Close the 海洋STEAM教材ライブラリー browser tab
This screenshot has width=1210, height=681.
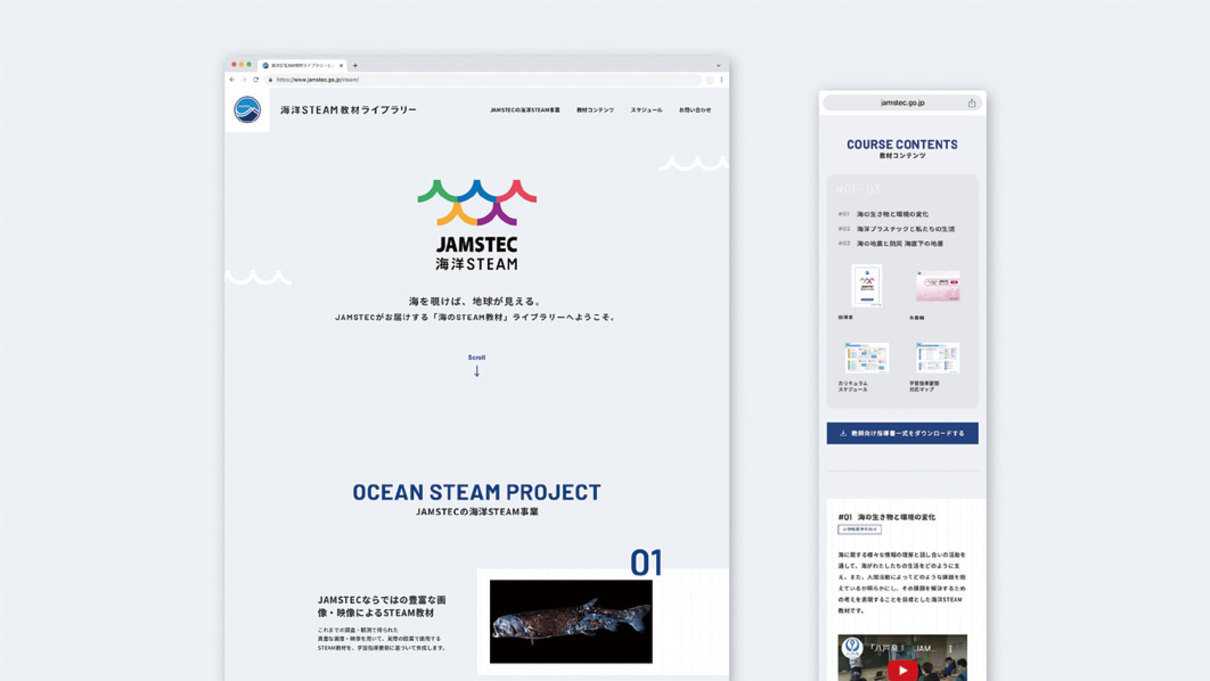tap(341, 66)
